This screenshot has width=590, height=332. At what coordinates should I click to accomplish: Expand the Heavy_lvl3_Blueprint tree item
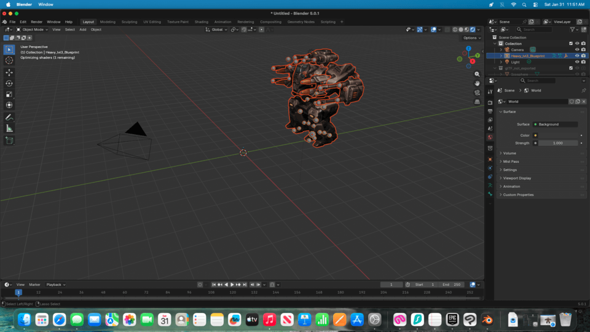(x=501, y=56)
